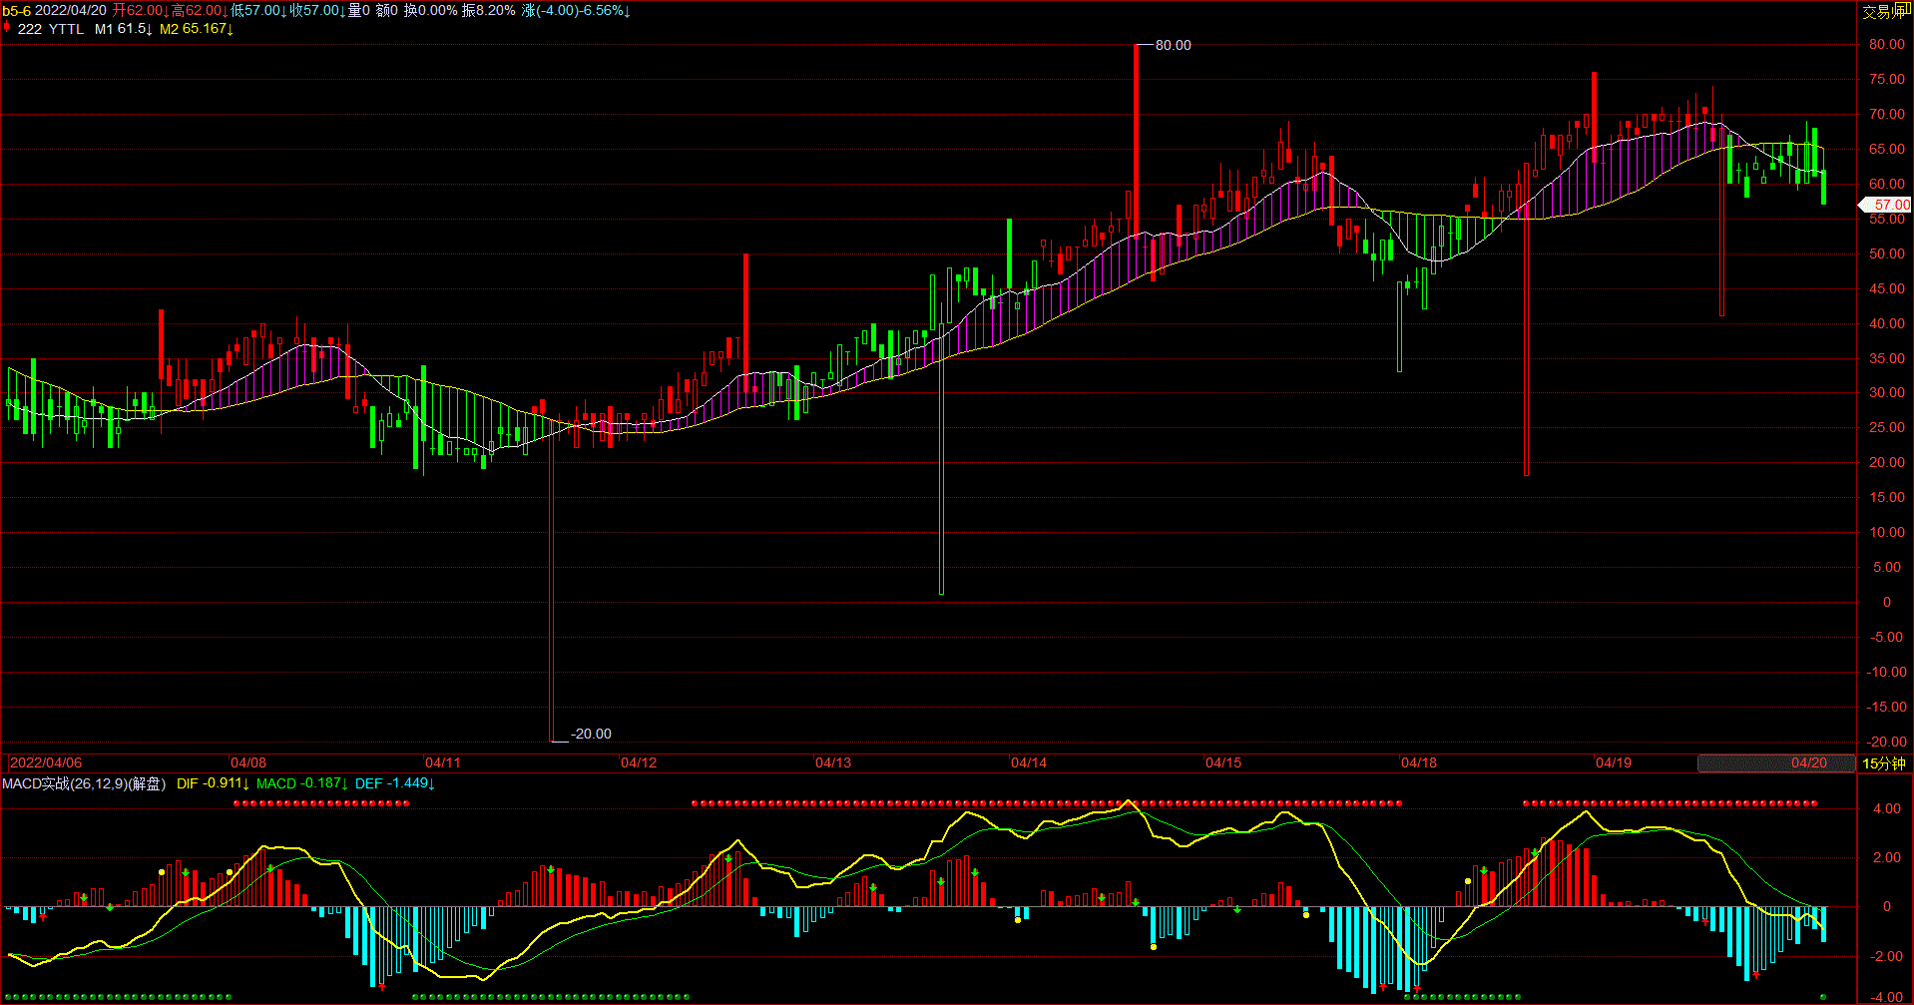Click the MACD实战(26,12,9) indicator title
This screenshot has height=1005, width=1914.
coord(65,783)
